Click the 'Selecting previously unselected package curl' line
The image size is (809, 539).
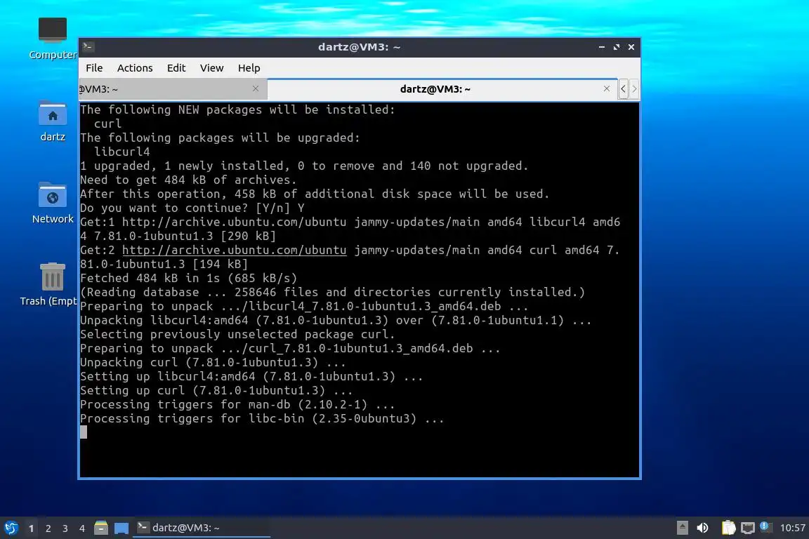(x=237, y=334)
